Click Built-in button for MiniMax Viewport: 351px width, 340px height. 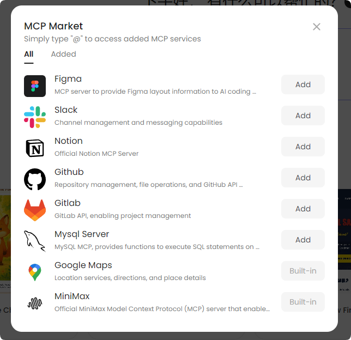click(303, 302)
